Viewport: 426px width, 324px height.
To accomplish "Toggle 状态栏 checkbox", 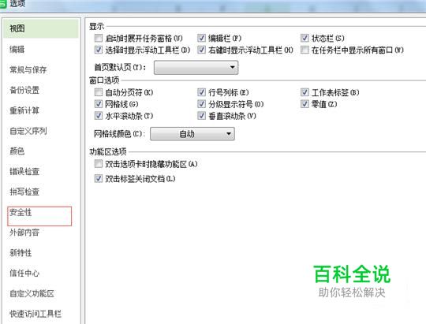I will [x=305, y=38].
